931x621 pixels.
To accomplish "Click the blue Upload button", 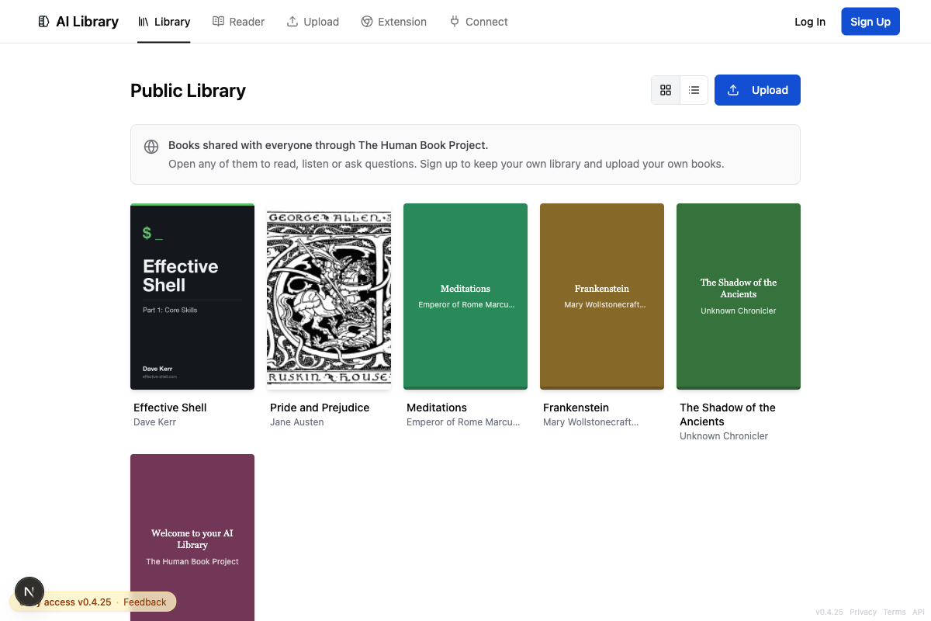I will (x=757, y=90).
